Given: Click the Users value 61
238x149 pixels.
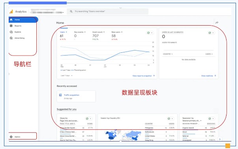Looking at the screenshot, I should point(62,36).
